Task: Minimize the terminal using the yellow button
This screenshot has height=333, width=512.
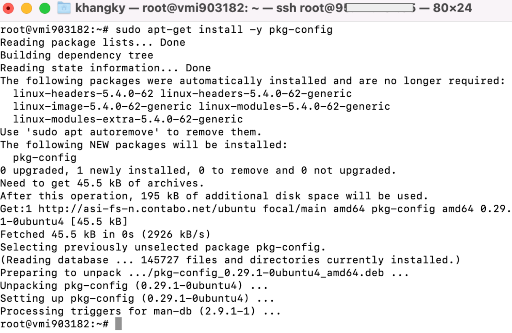Action: pyautogui.click(x=26, y=8)
